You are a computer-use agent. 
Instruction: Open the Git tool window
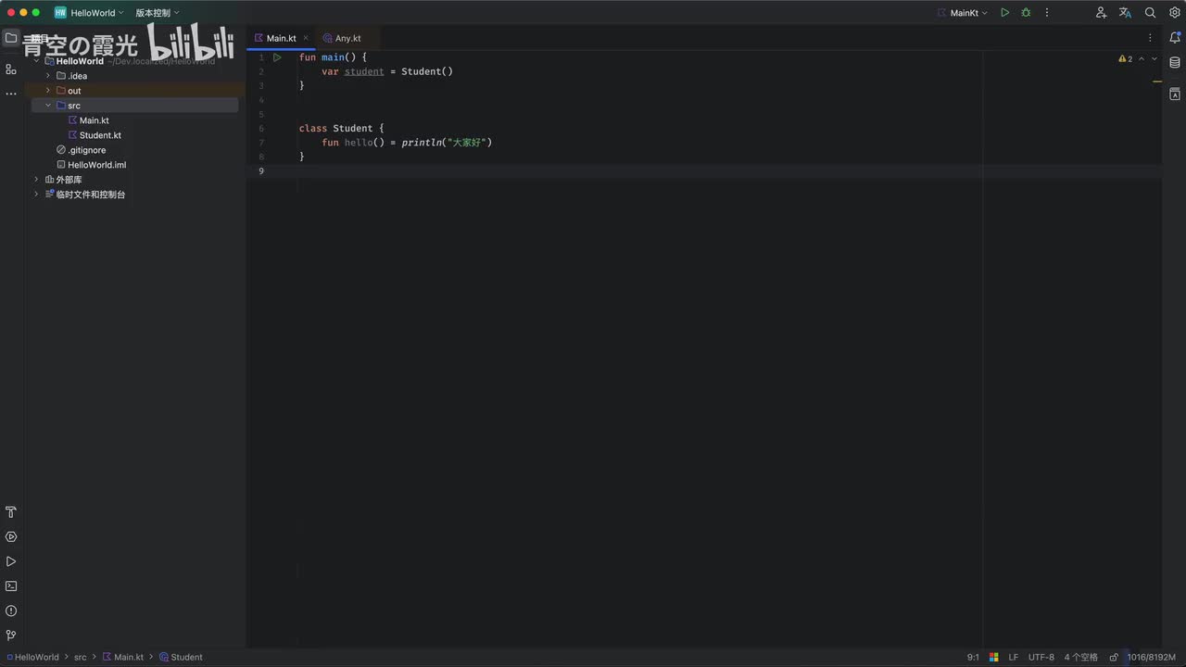[x=11, y=636]
